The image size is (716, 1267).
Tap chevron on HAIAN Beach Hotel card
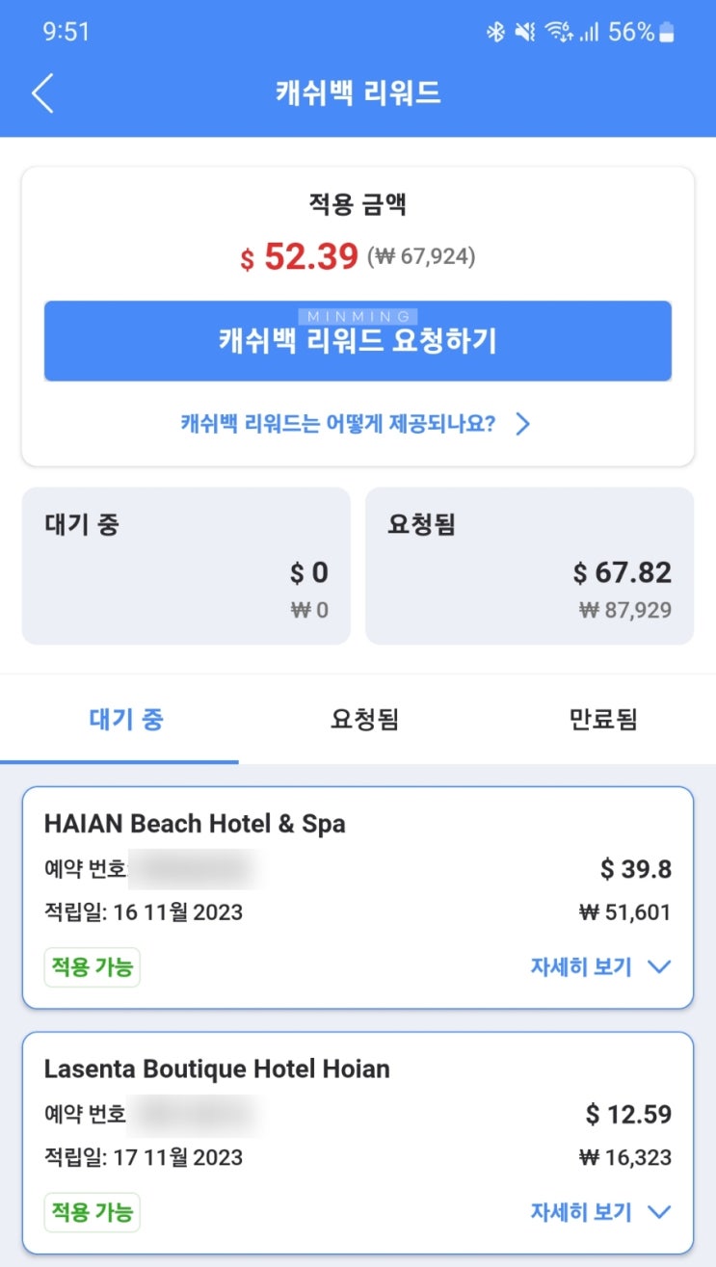pos(660,966)
